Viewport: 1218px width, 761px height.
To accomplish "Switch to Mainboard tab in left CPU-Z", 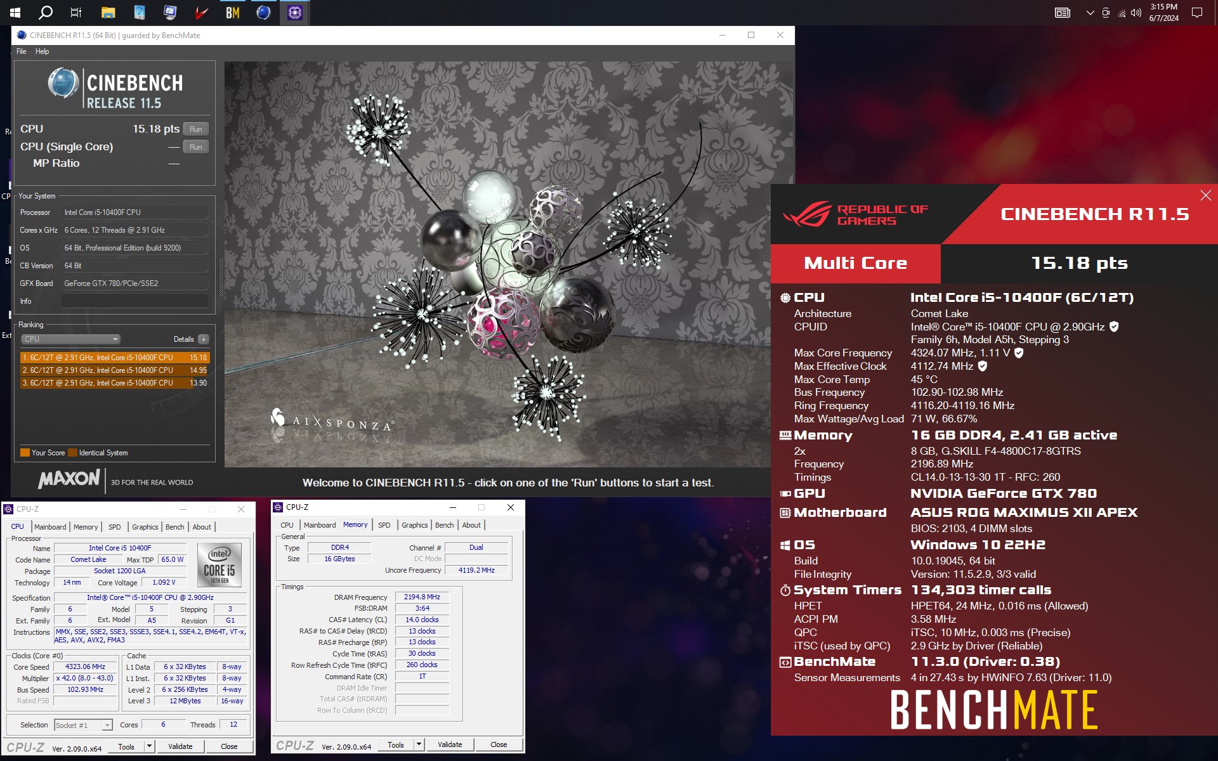I will pos(50,527).
